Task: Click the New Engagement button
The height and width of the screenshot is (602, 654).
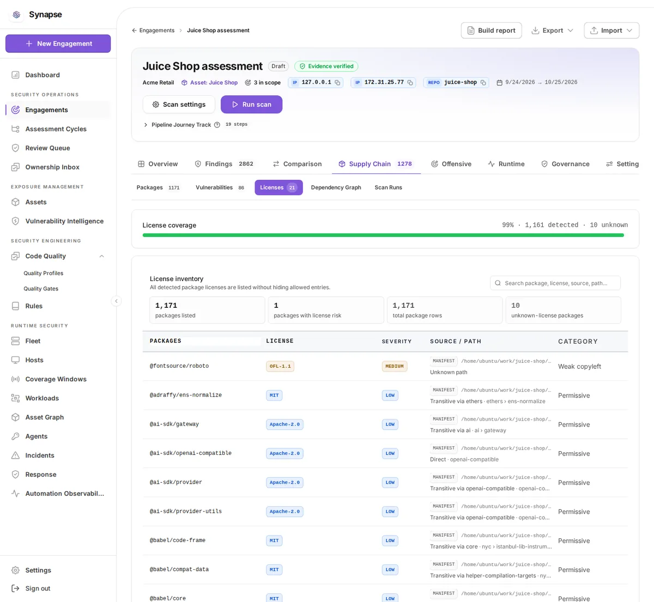Action: pyautogui.click(x=58, y=44)
